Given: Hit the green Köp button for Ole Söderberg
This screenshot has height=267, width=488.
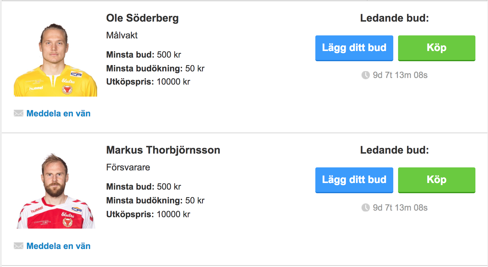Looking at the screenshot, I should point(436,48).
